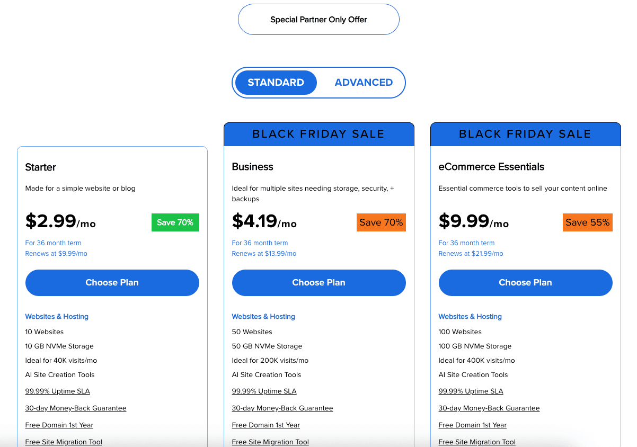This screenshot has height=447, width=637.
Task: Click the 50 GB NVMe Storage text
Action: coord(267,346)
